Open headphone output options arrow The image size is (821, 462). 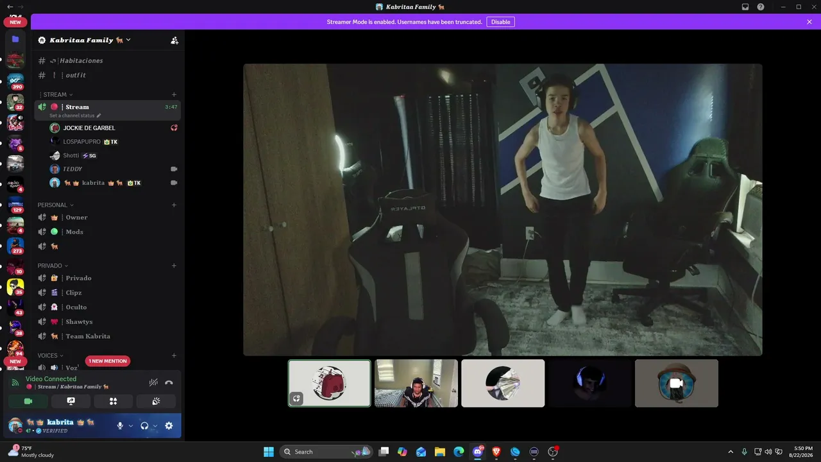click(x=155, y=425)
